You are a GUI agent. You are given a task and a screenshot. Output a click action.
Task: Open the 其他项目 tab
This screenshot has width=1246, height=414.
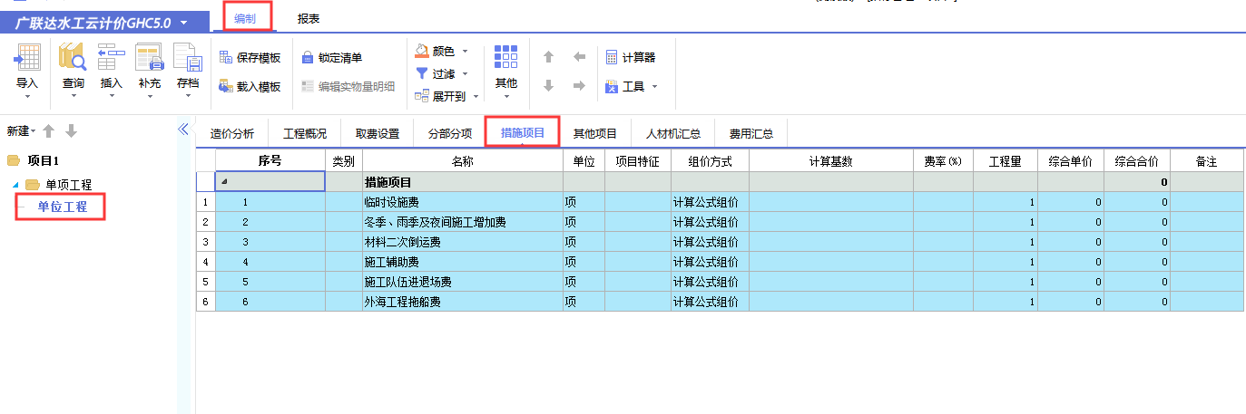coord(595,133)
